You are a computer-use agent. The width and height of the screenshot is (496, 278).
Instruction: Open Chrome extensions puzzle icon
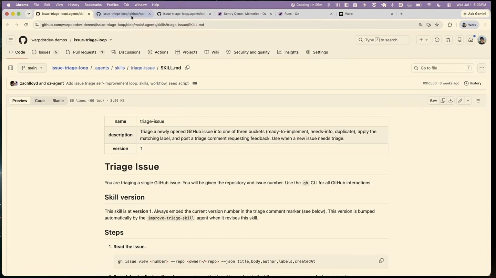[x=449, y=25]
